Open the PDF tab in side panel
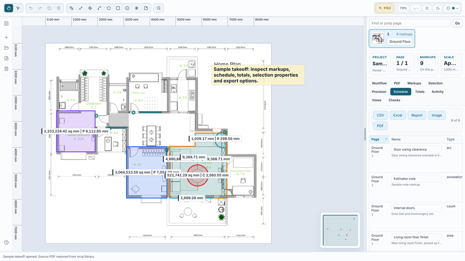465x261 pixels. tap(397, 84)
